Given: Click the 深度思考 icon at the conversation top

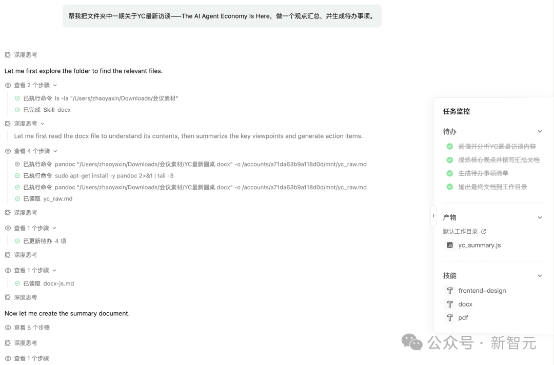Looking at the screenshot, I should (7, 54).
